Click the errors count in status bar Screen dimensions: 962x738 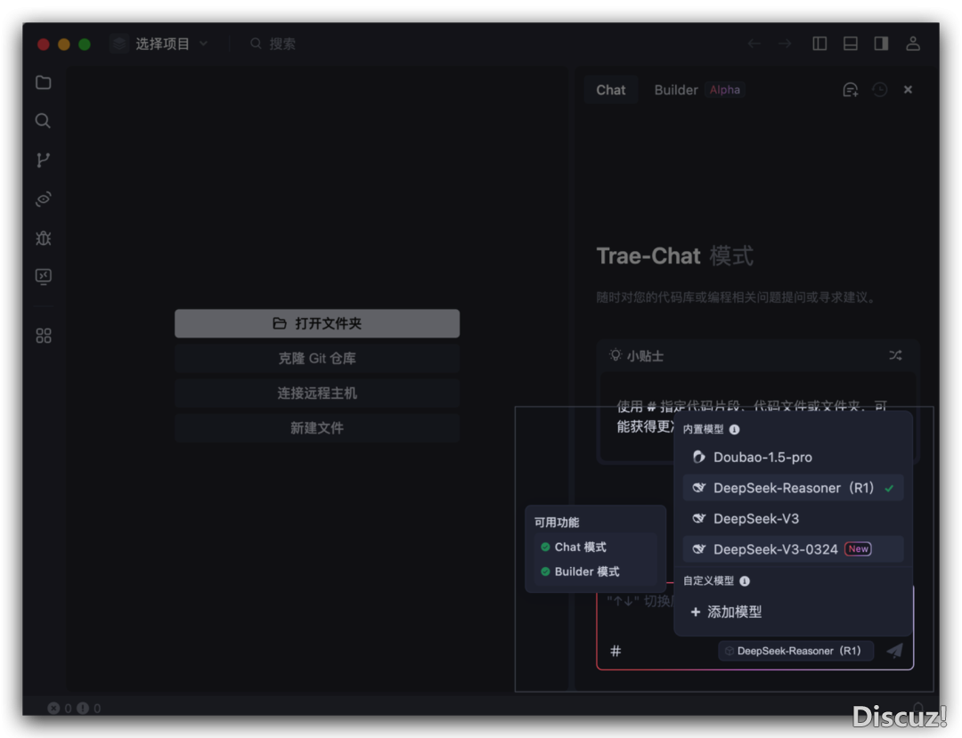pos(60,708)
